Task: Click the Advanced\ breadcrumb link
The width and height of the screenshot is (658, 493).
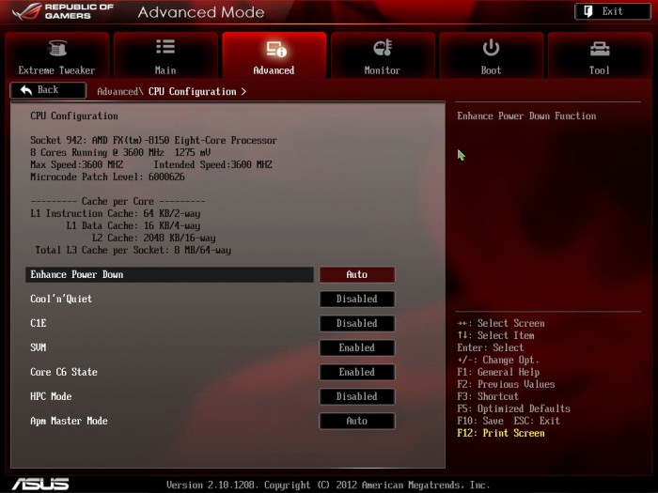Action: [120, 91]
